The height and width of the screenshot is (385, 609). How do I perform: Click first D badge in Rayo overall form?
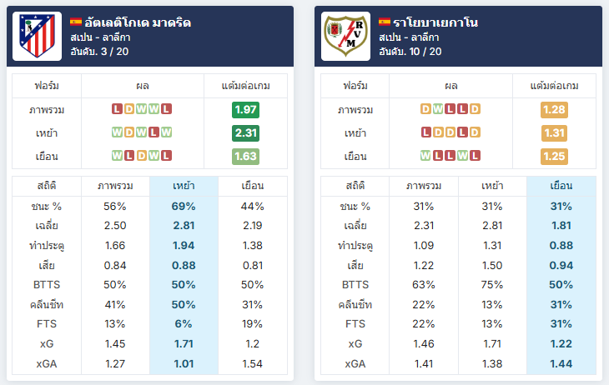(x=425, y=109)
